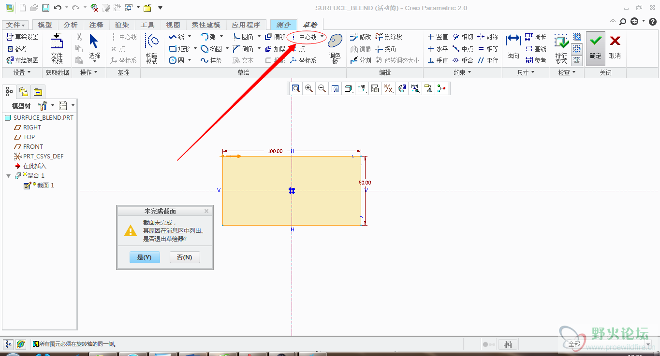Click the Save icon in quick access toolbar

(45, 8)
